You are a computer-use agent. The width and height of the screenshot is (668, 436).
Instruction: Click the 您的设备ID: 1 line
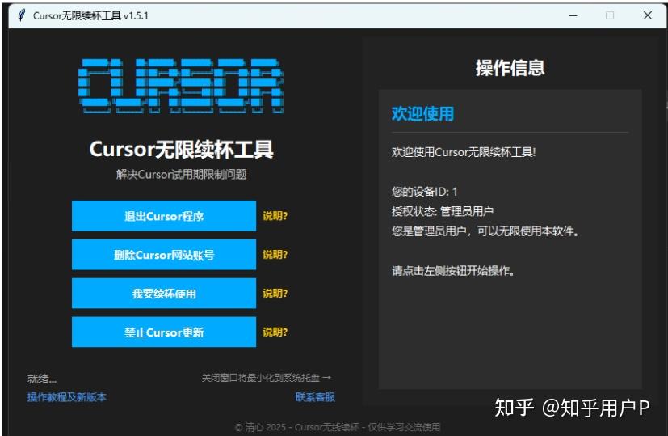pos(424,192)
